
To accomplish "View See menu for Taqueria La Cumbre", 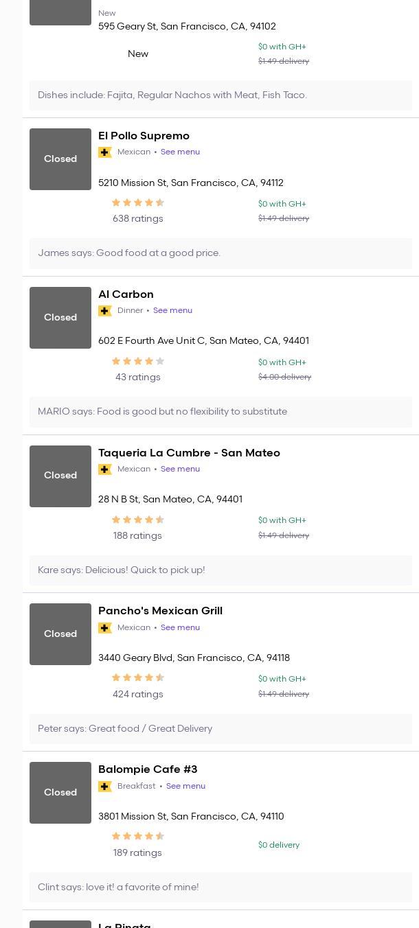I will pos(180,469).
